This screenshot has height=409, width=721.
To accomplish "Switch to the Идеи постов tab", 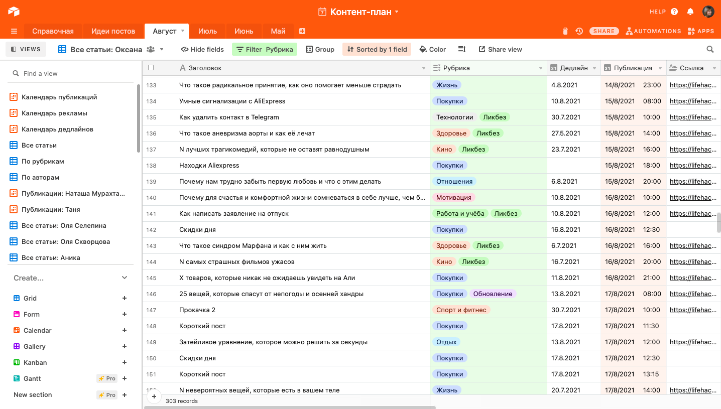I will pyautogui.click(x=113, y=31).
